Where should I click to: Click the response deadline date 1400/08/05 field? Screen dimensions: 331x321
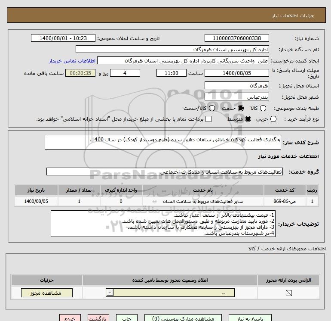tap(236, 73)
